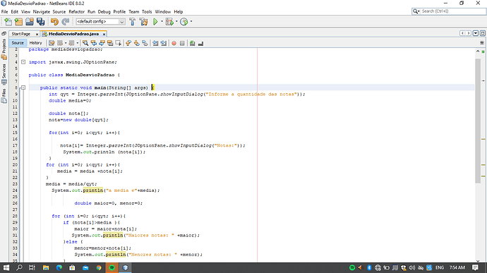Click the New File icon
Image resolution: width=487 pixels, height=273 pixels.
pyautogui.click(x=8, y=21)
